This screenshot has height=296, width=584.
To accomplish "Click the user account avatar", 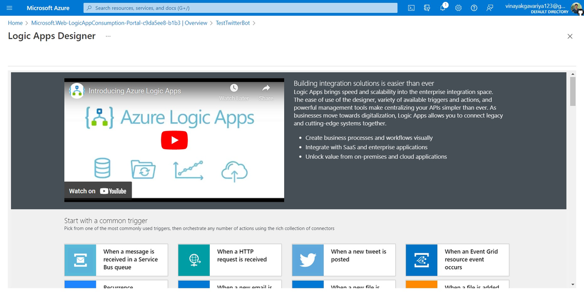I will click(576, 8).
